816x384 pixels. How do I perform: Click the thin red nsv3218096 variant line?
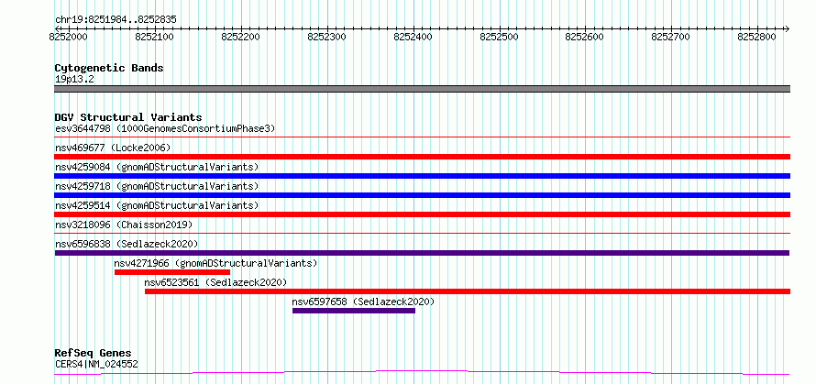point(423,234)
